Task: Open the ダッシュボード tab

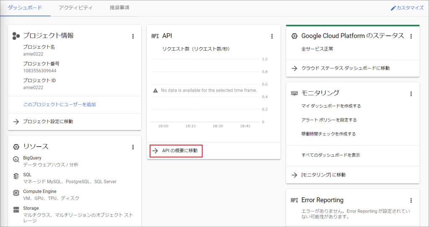Action: click(25, 8)
